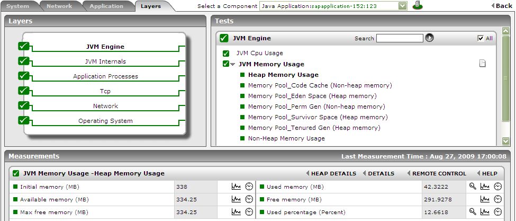Click the JVM Memory Usage status checkbox

226,64
